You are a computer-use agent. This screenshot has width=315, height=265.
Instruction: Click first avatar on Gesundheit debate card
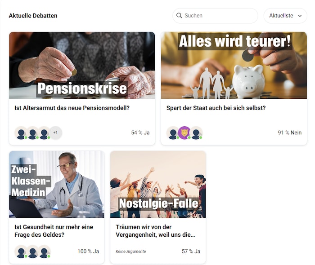[x=21, y=252]
